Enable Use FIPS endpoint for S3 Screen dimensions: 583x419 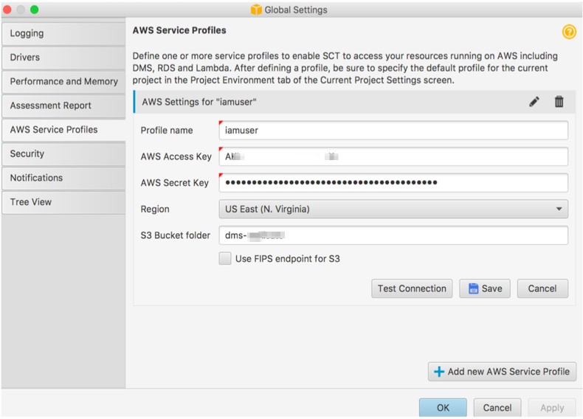[x=225, y=258]
